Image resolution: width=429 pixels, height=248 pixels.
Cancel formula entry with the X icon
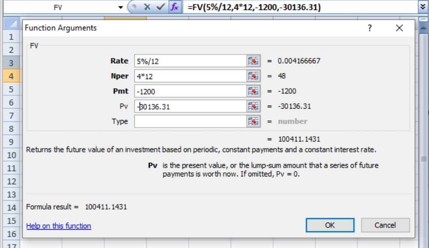pos(147,7)
